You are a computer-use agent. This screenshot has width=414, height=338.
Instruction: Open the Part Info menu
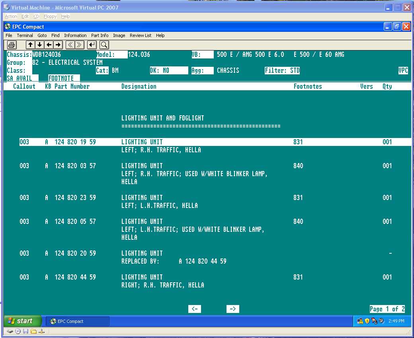point(100,35)
